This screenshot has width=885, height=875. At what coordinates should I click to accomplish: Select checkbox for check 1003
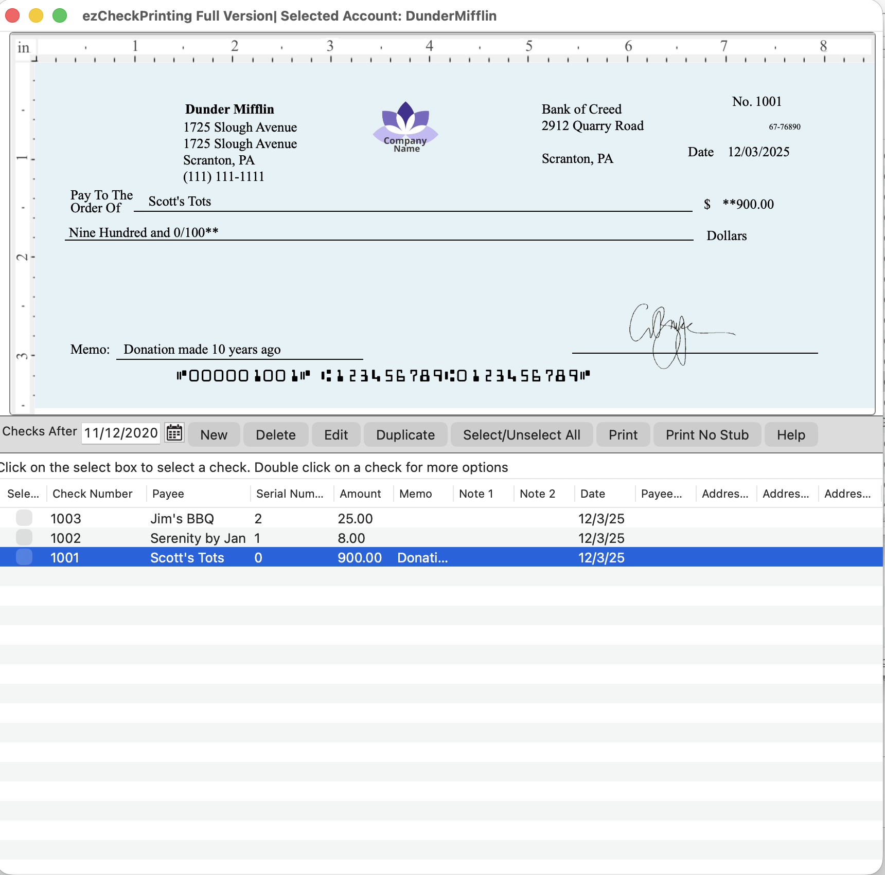coord(24,518)
